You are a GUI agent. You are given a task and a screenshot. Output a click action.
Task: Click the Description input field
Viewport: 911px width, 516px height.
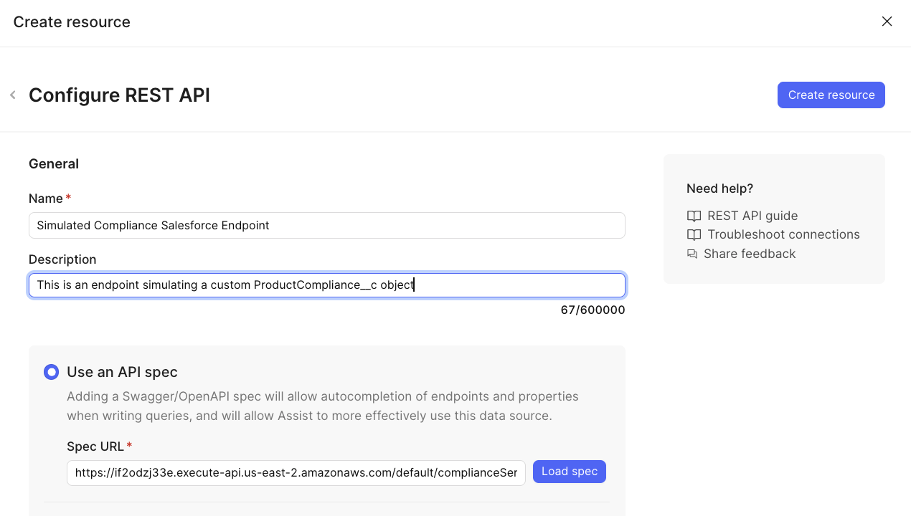326,285
